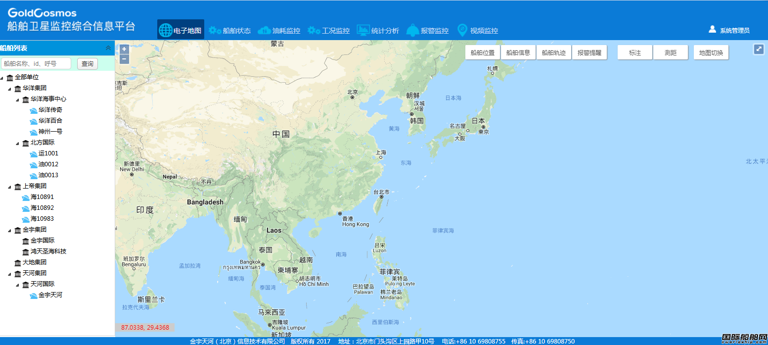Click the ship icon beside 油0013

tap(34, 176)
